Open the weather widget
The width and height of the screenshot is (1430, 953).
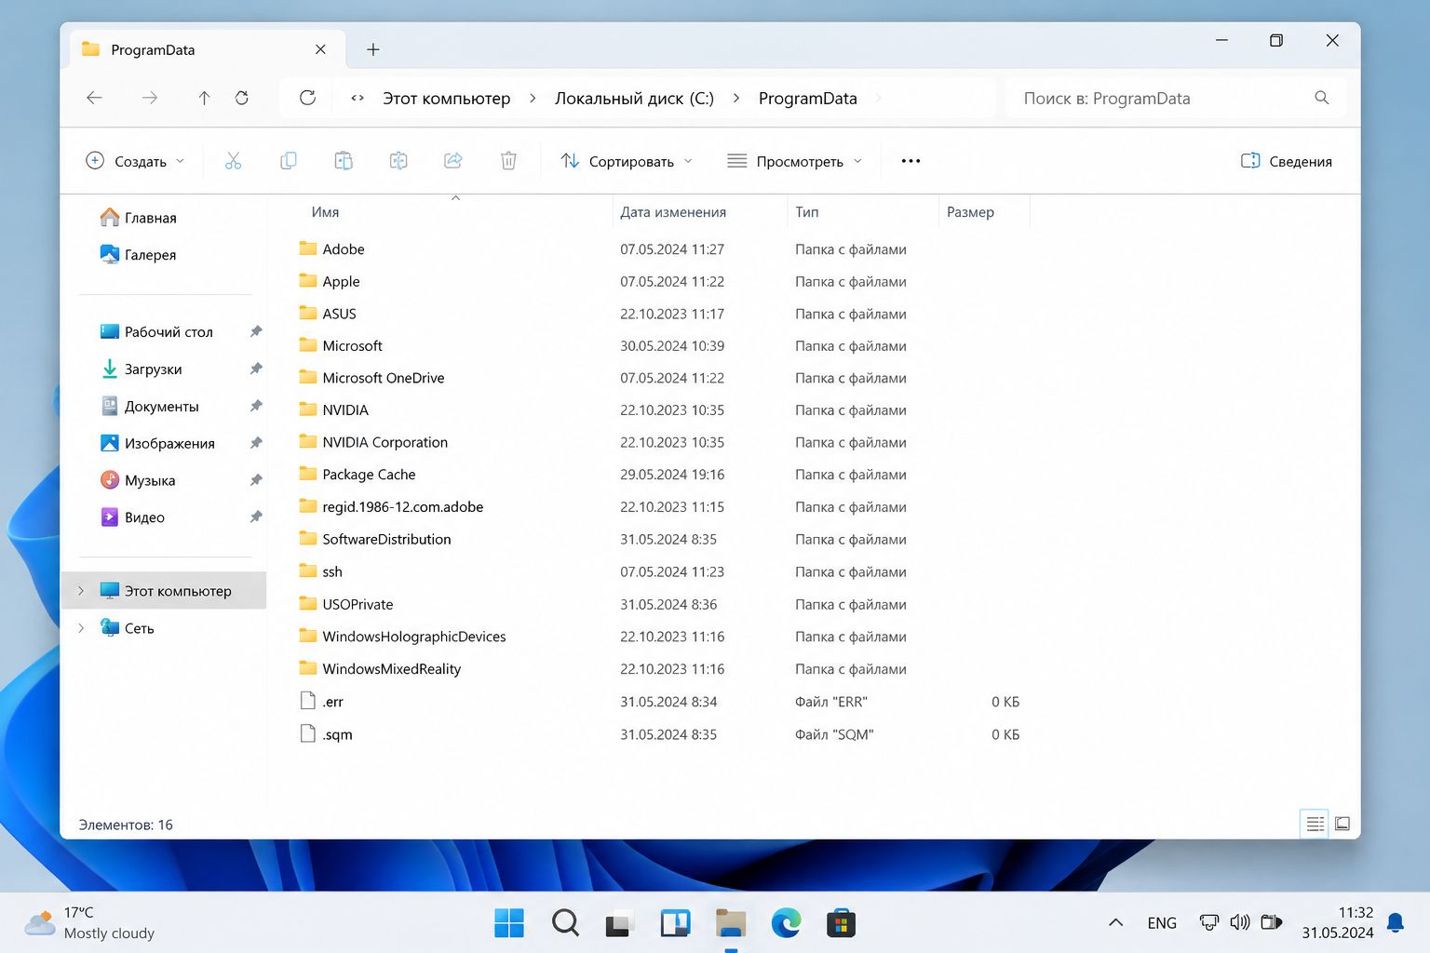[90, 922]
